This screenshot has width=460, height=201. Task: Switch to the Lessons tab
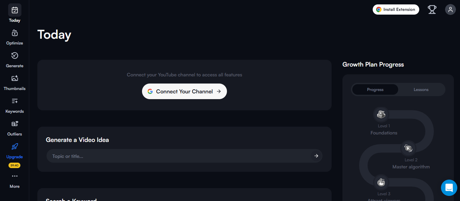click(421, 90)
